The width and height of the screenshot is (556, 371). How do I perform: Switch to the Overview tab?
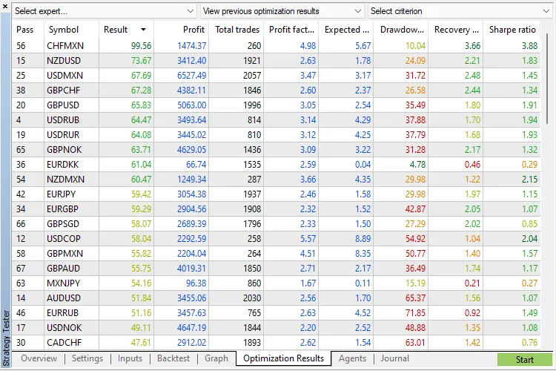[x=39, y=358]
